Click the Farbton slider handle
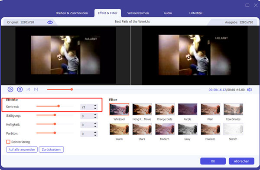This screenshot has width=260, height=170. pos(55,133)
